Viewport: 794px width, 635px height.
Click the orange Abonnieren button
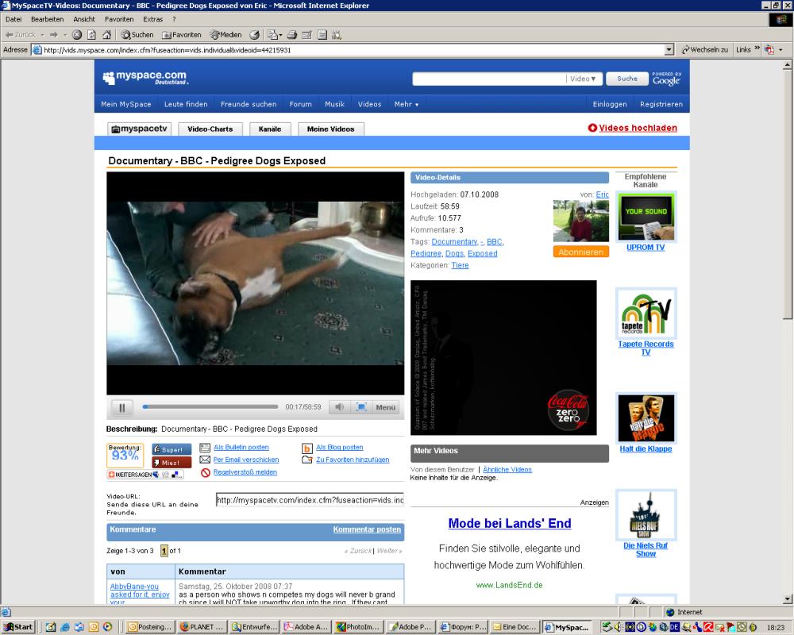(x=580, y=252)
